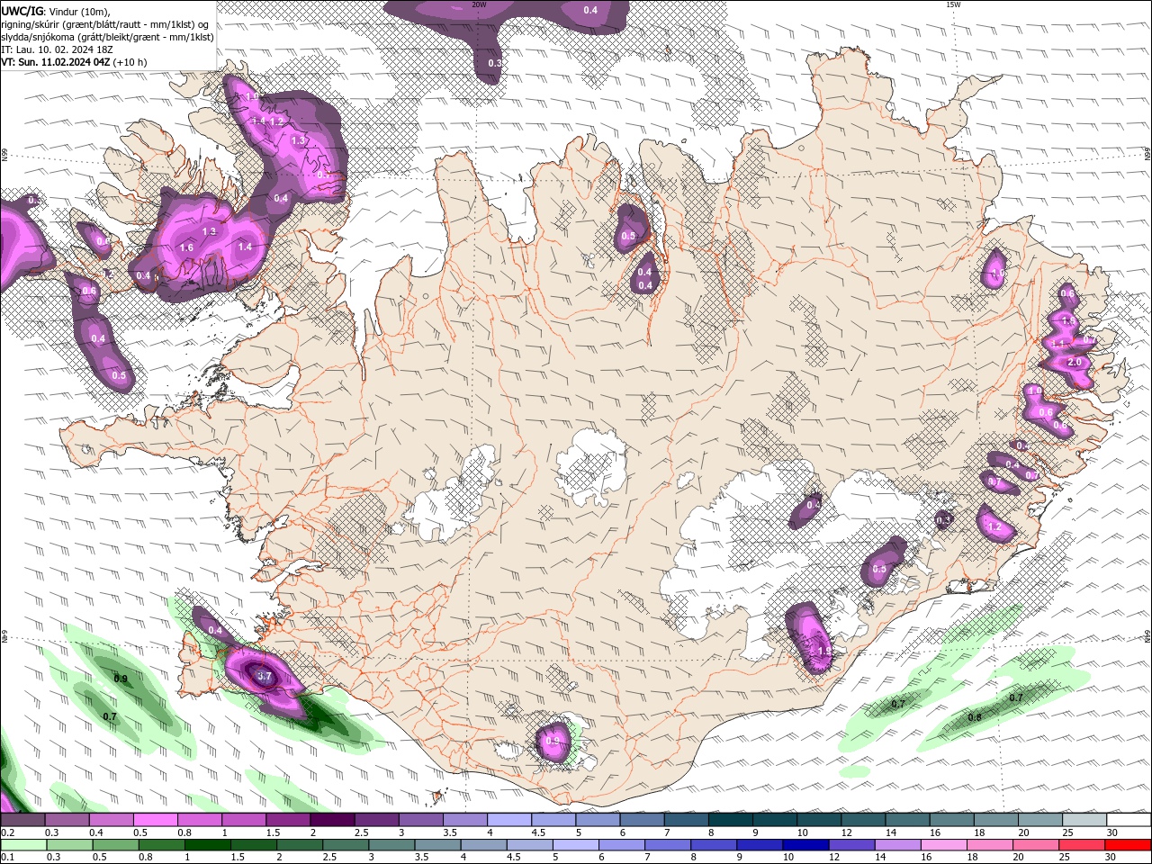Click the bright red 30 rain legend swatch
The image size is (1152, 864).
[x=1128, y=845]
